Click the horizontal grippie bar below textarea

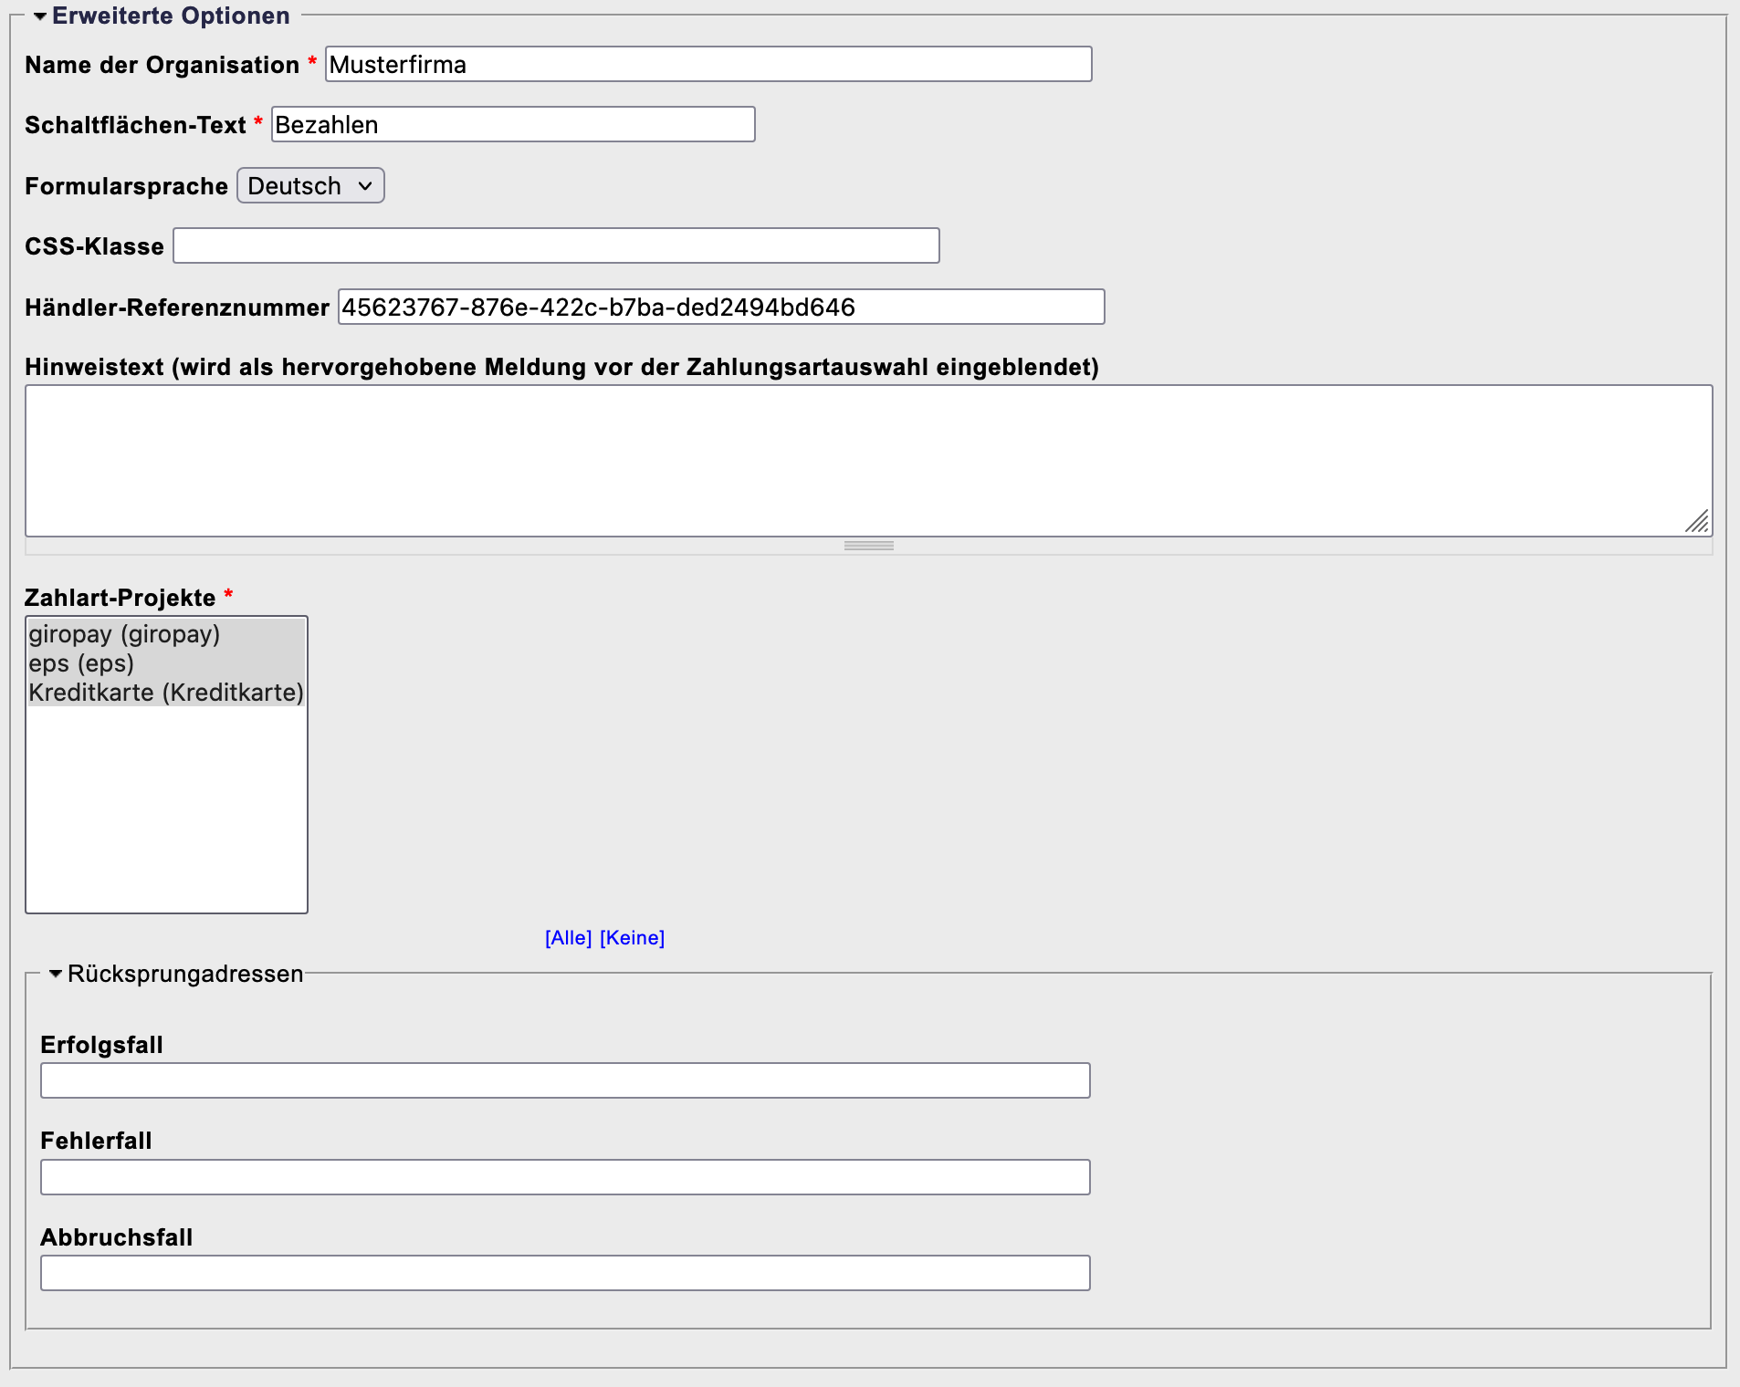[x=868, y=546]
